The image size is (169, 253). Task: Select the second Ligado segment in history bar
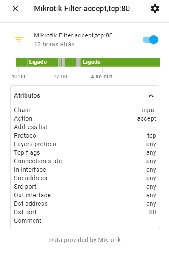click(120, 63)
